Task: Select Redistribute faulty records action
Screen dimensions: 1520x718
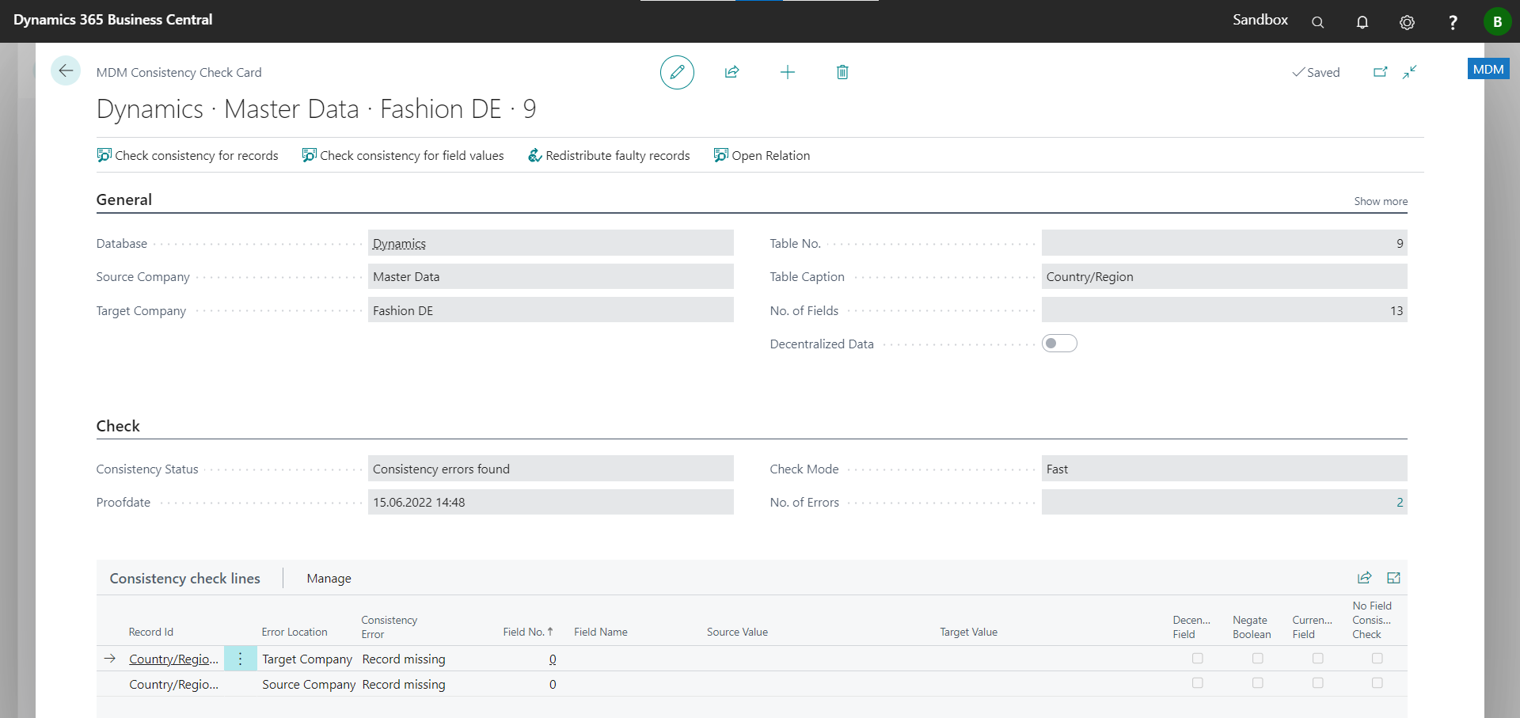Action: point(609,155)
